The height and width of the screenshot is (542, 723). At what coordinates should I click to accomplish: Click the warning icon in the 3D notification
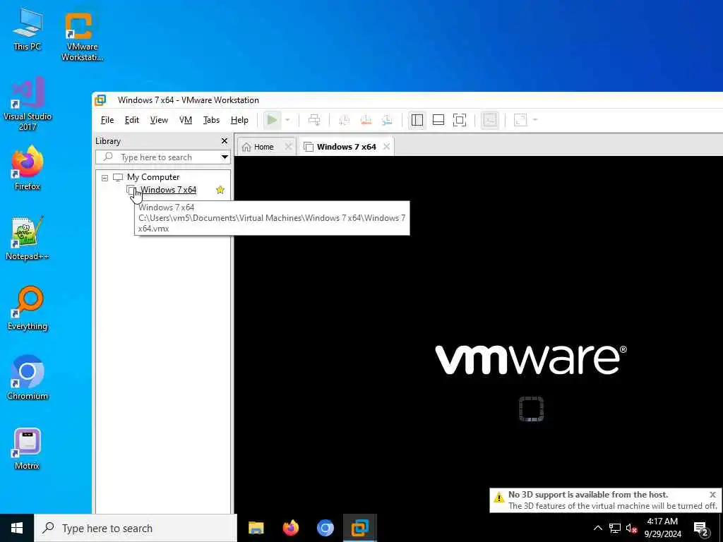click(x=499, y=498)
